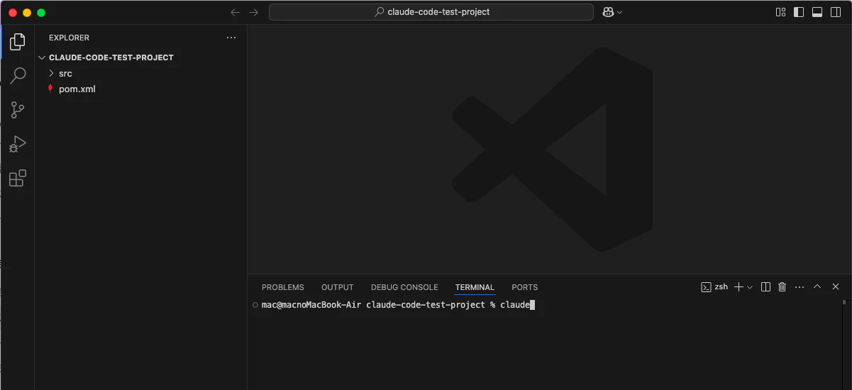Open the Run and Debug view

tap(17, 144)
